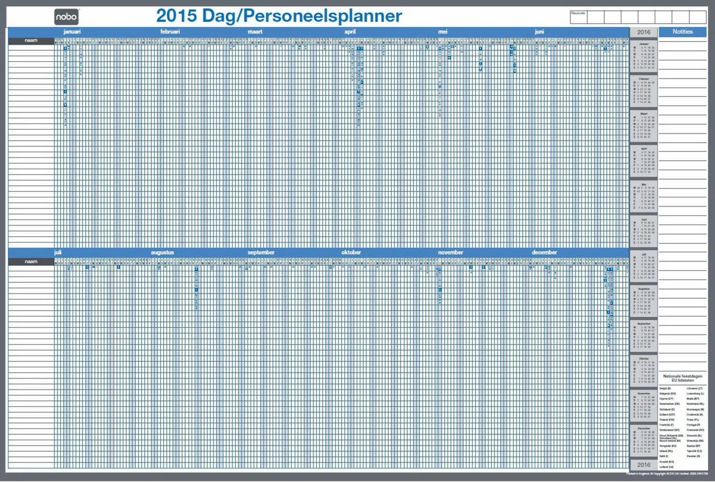
Task: Click the 2015 Dag/Personeelsplanner title
Action: 279,16
